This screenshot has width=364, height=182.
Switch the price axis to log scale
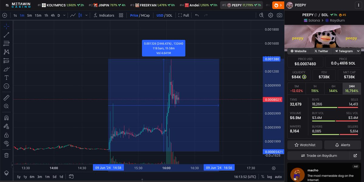pyautogui.click(x=270, y=177)
